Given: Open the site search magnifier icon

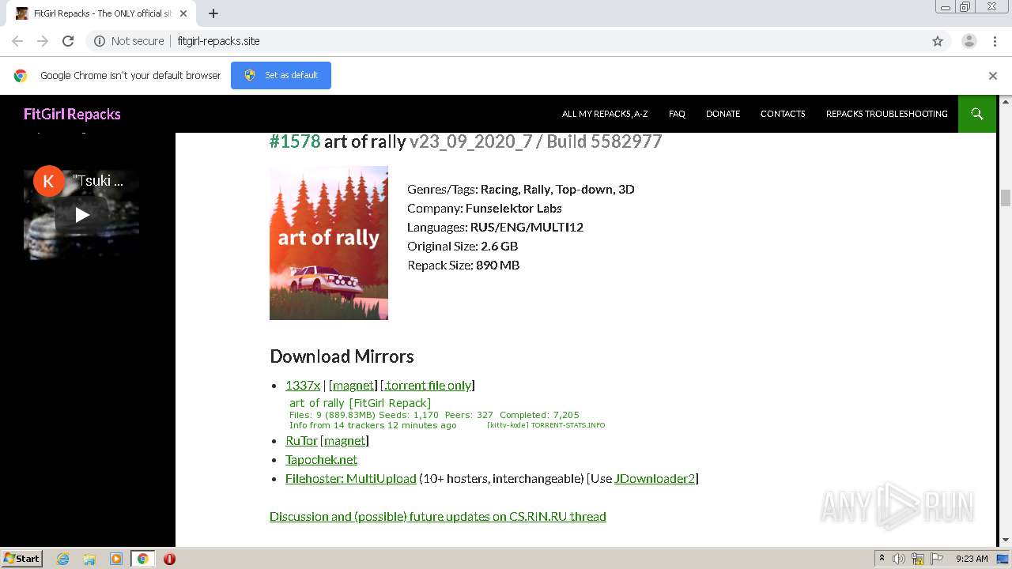Looking at the screenshot, I should (x=977, y=114).
